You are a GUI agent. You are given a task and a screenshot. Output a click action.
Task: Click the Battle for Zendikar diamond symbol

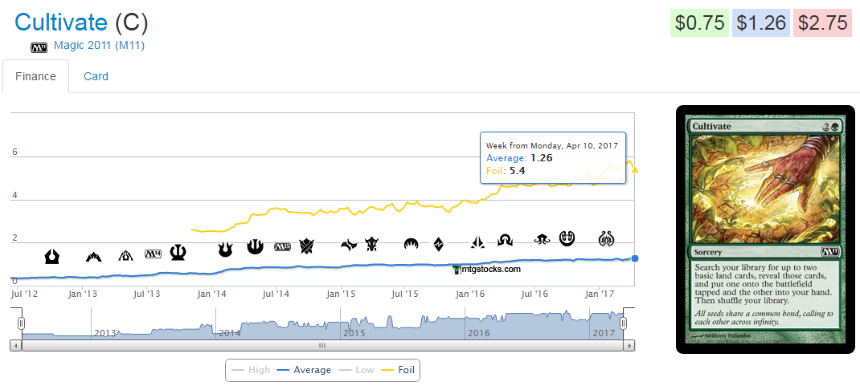tap(439, 243)
